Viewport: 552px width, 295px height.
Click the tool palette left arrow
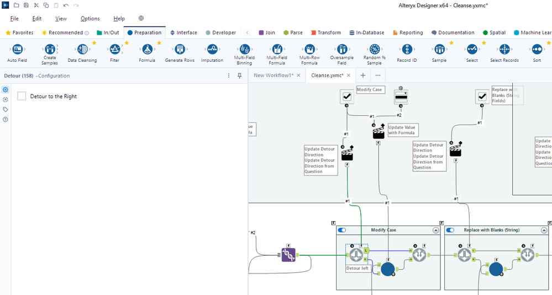(x=248, y=33)
